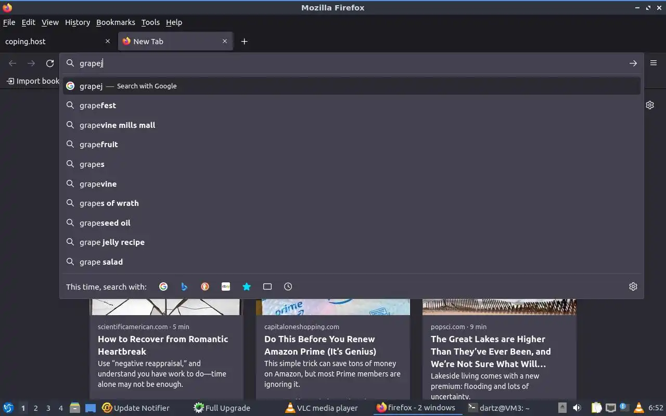Viewport: 666px width, 416px height.
Task: Open 'Do This Before You Renew Amazon Prime' article
Action: 320,345
